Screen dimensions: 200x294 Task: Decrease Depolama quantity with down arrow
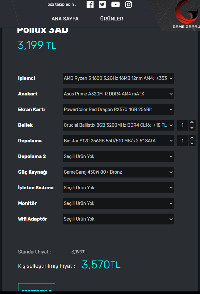192,144
